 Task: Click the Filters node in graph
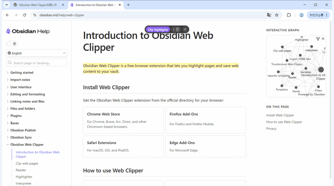(318, 87)
